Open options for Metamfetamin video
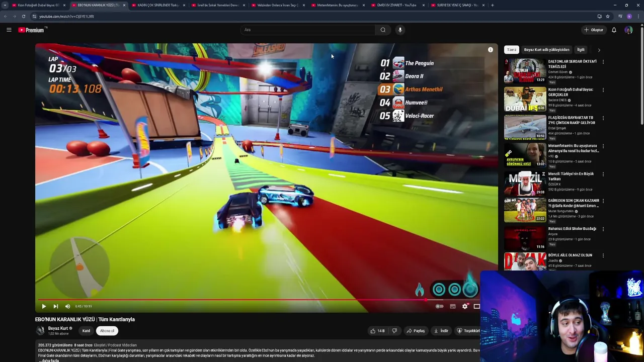This screenshot has height=362, width=644. coord(603,146)
